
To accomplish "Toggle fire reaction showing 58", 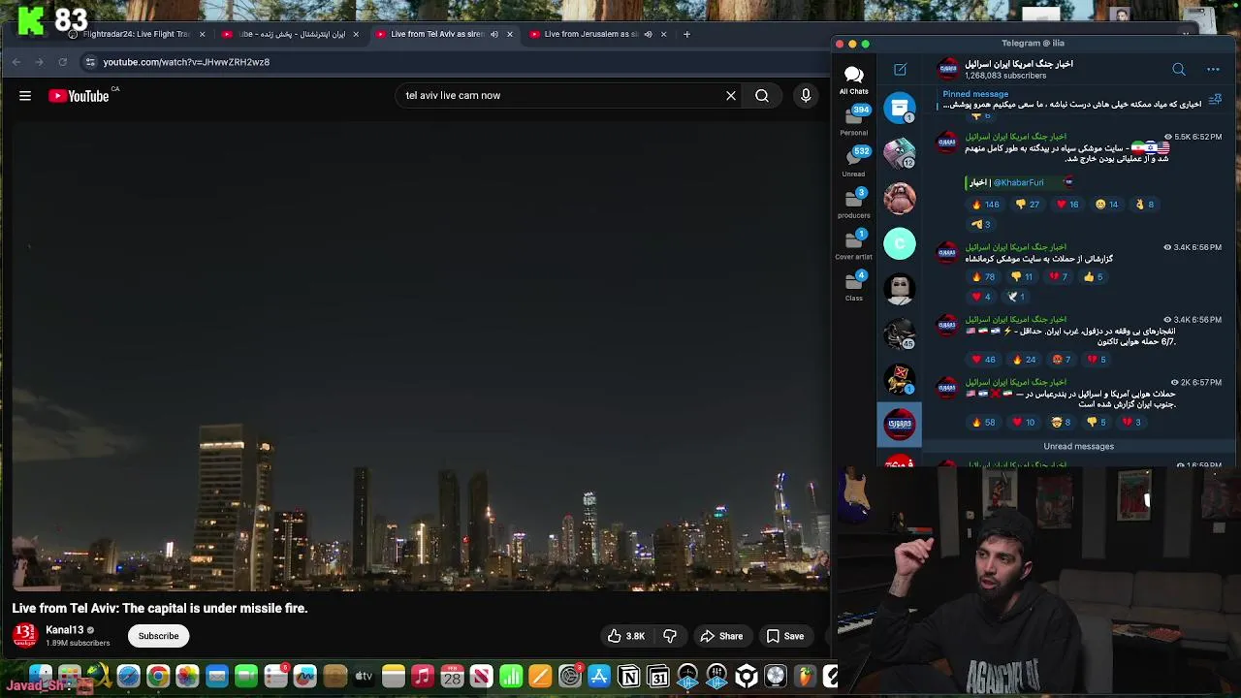I will coord(984,423).
